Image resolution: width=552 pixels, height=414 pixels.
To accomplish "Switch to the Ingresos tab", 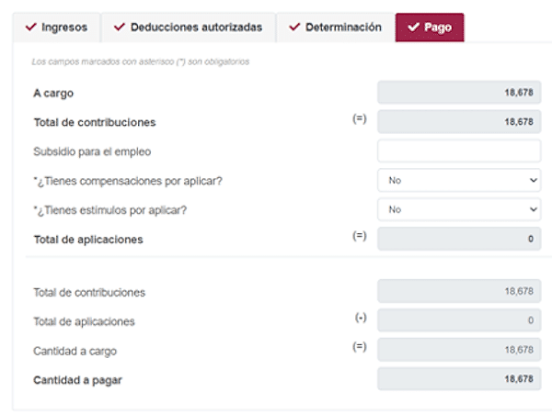I will [57, 28].
